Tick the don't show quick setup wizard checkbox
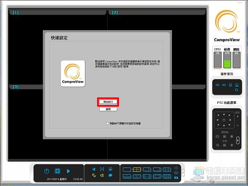 coord(108,123)
